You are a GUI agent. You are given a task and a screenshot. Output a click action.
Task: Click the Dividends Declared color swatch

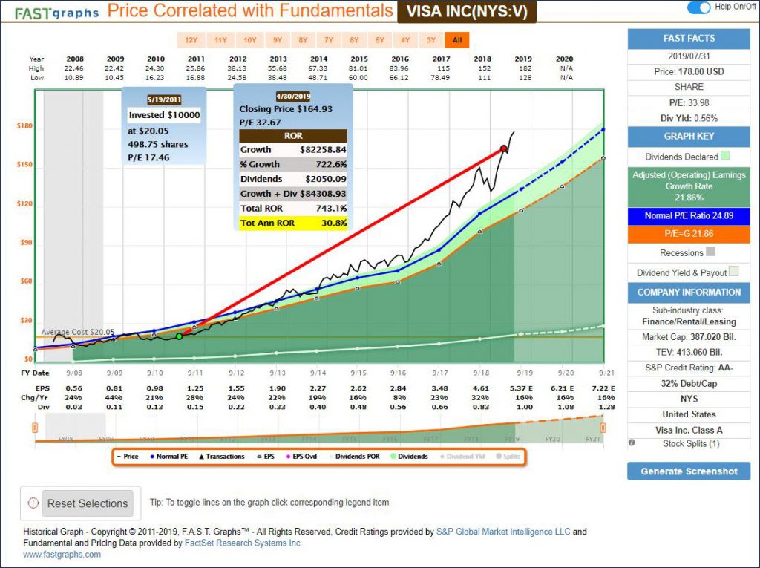725,157
